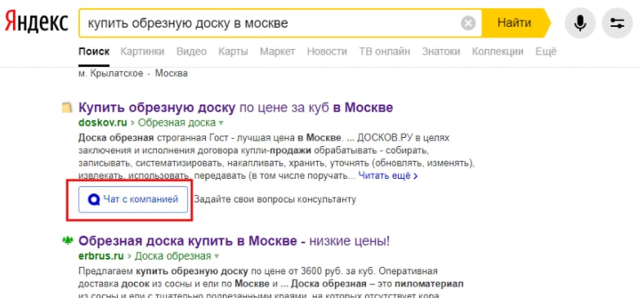The width and height of the screenshot is (639, 298).
Task: Click 'Задайте свои вопросы консультанту' text
Action: pyautogui.click(x=275, y=199)
